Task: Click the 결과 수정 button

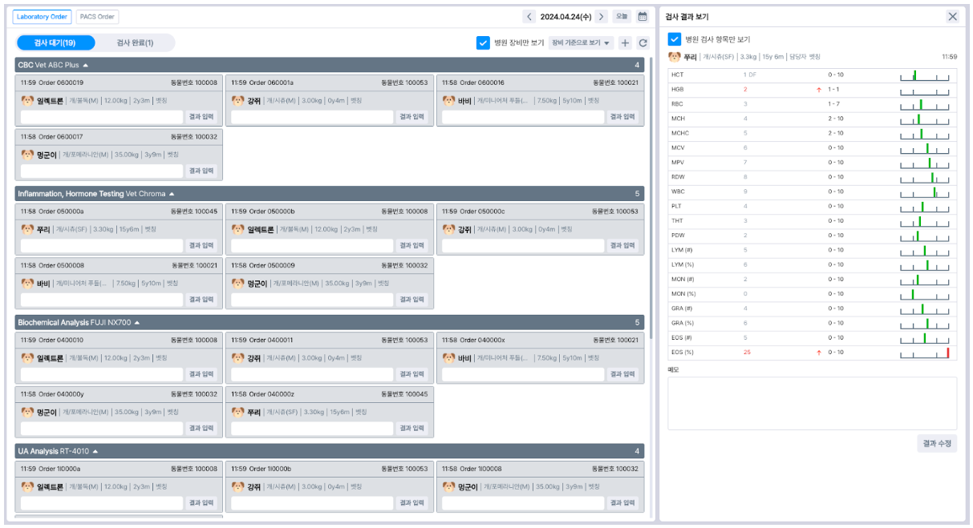Action: (x=937, y=444)
